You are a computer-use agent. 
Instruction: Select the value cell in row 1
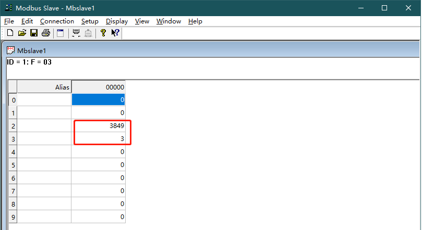tap(98, 113)
